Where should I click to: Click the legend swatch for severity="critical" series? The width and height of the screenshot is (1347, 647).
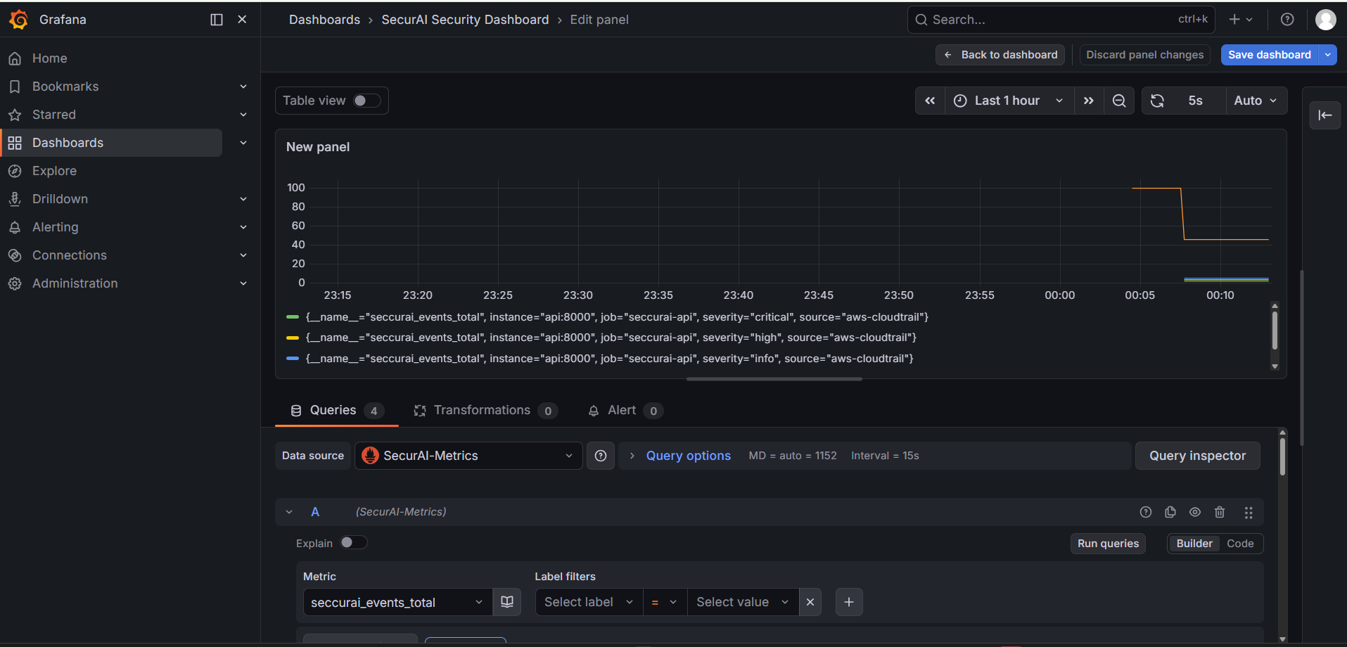pyautogui.click(x=293, y=317)
